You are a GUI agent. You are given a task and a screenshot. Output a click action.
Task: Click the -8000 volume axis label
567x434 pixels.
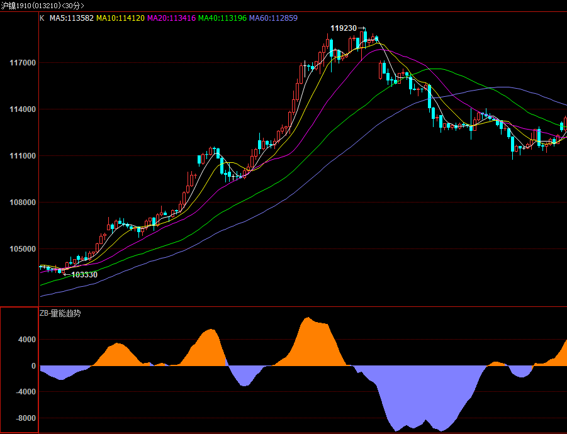26,418
